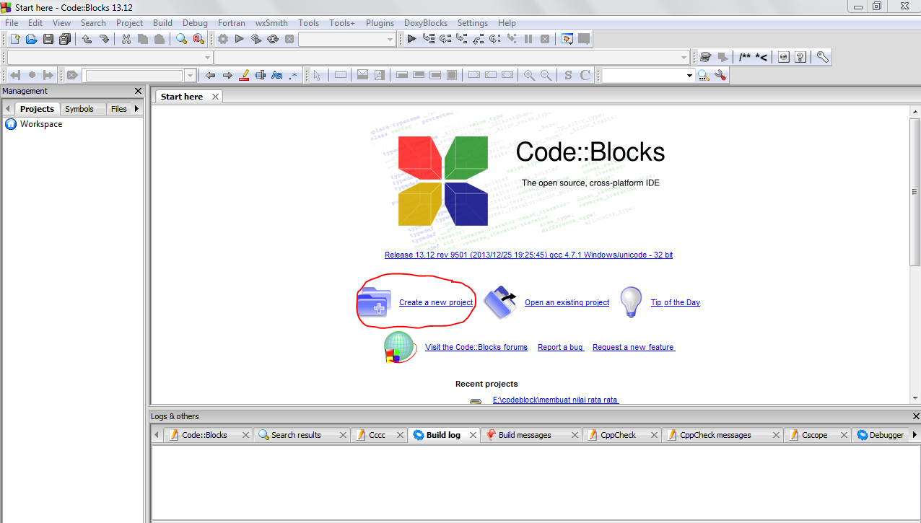Click Tip of the Day link
The height and width of the screenshot is (523, 921).
(676, 303)
